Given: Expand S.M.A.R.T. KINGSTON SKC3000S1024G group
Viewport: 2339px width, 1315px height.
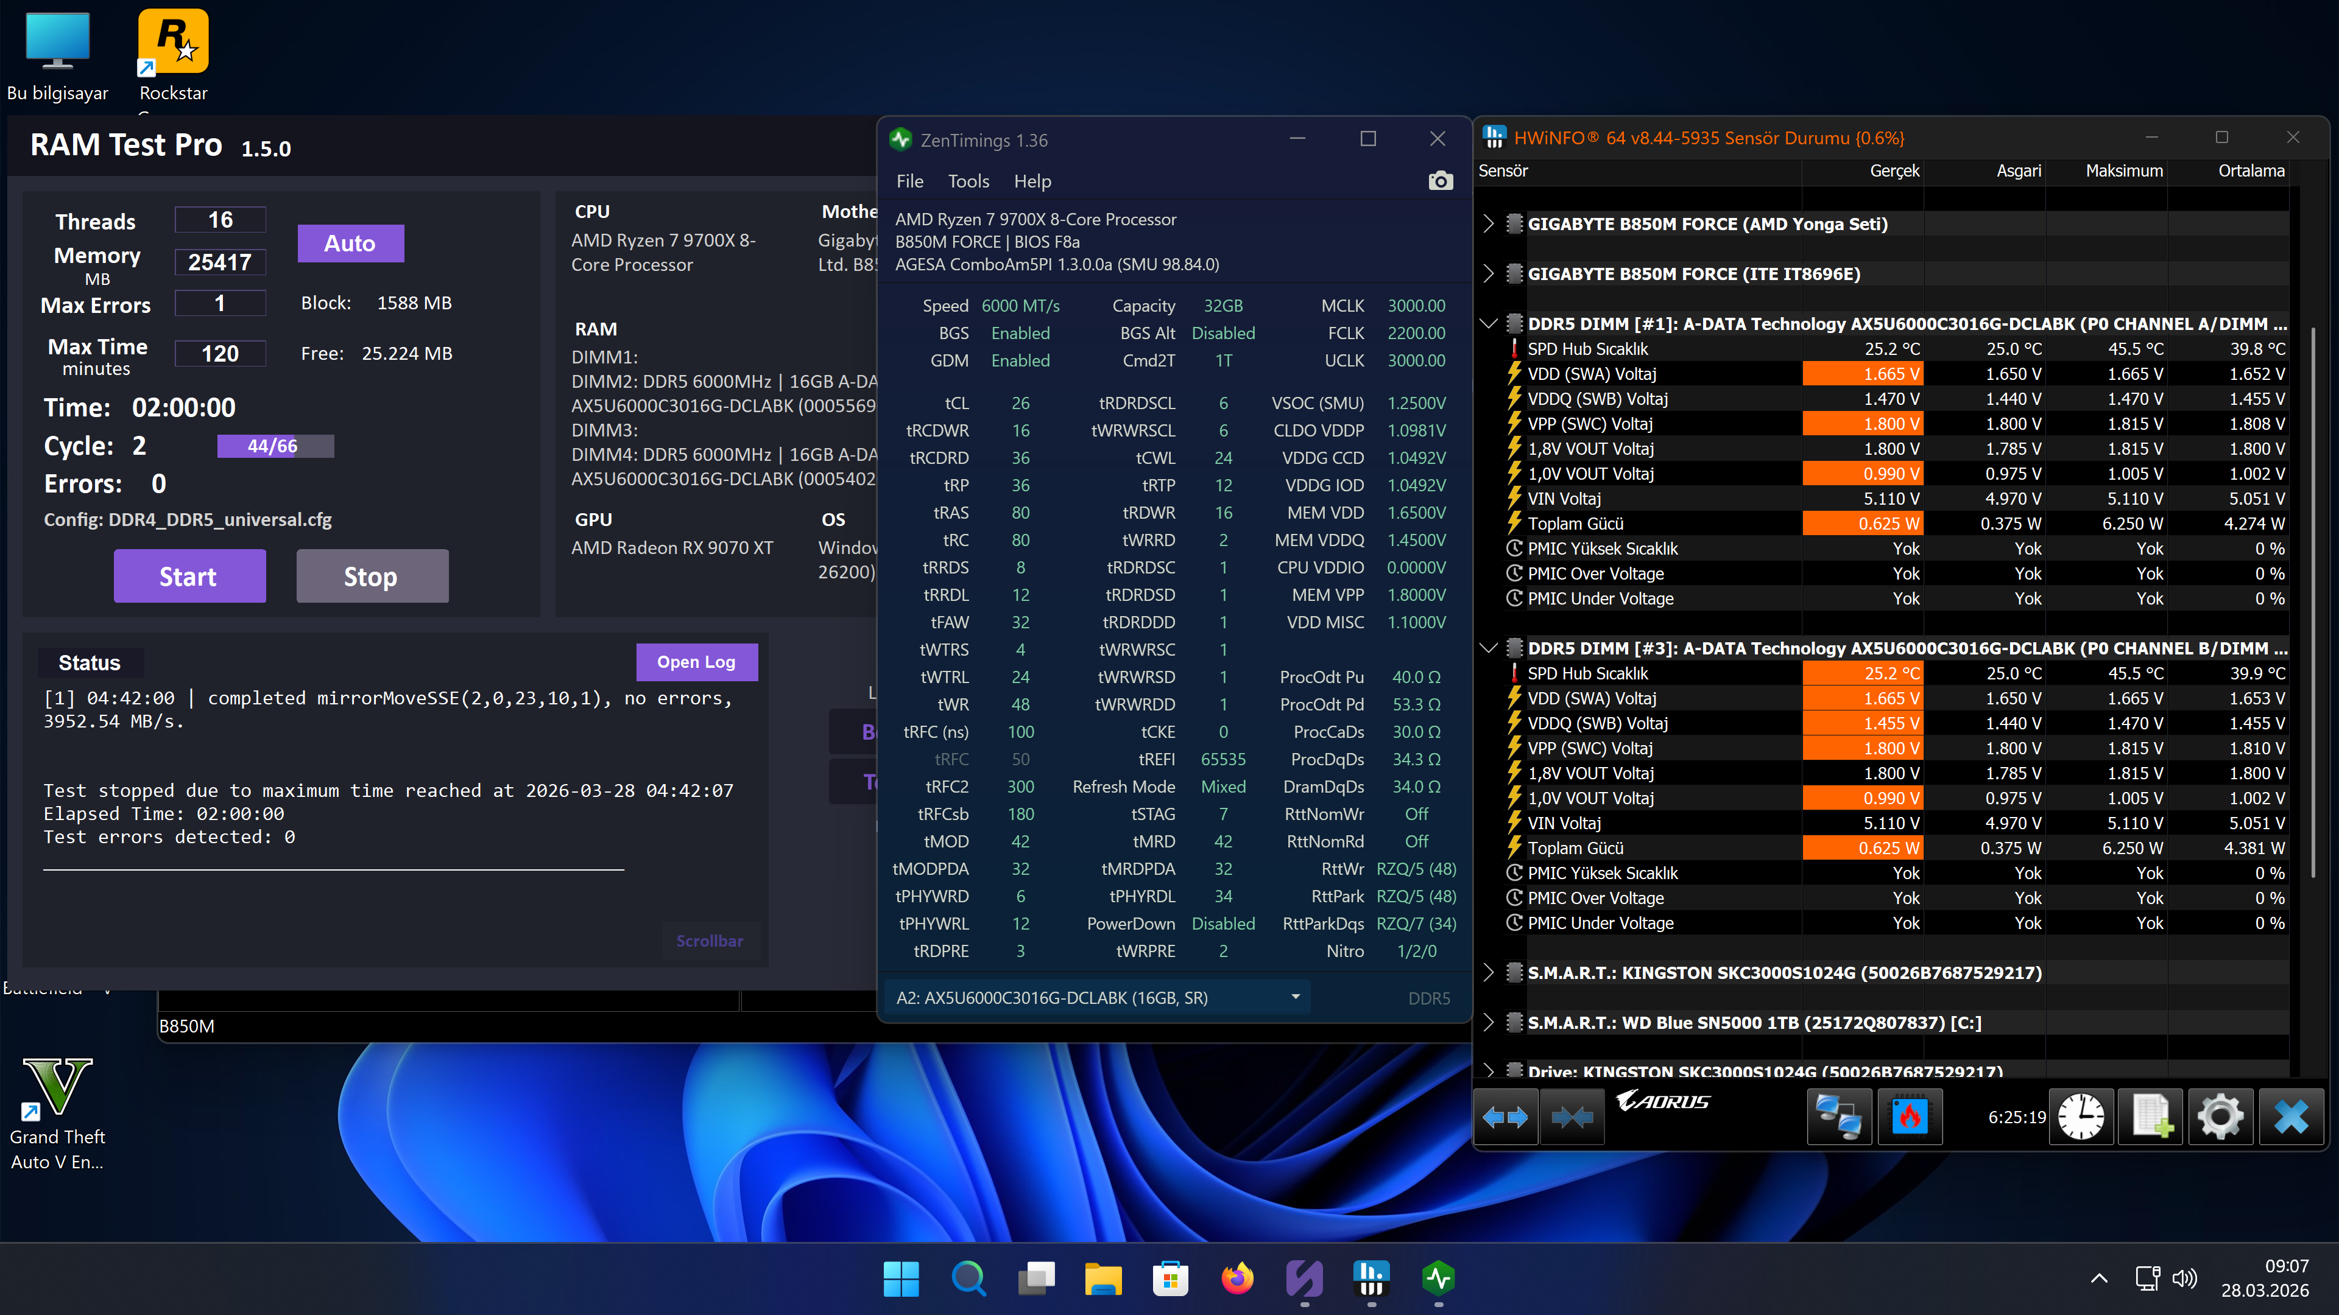Looking at the screenshot, I should click(1488, 973).
